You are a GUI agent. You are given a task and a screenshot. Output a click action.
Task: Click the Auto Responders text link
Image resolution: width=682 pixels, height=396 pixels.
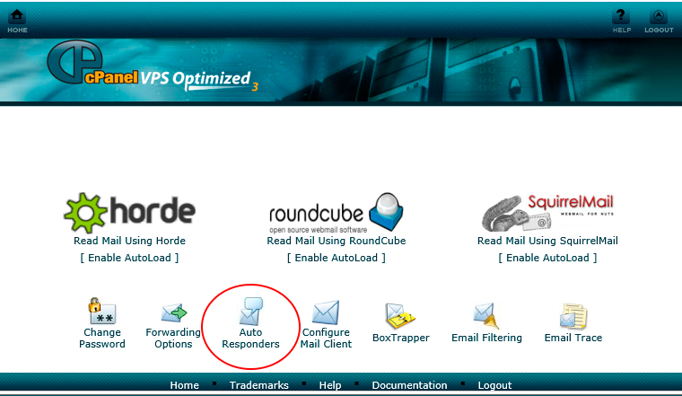[x=251, y=339]
